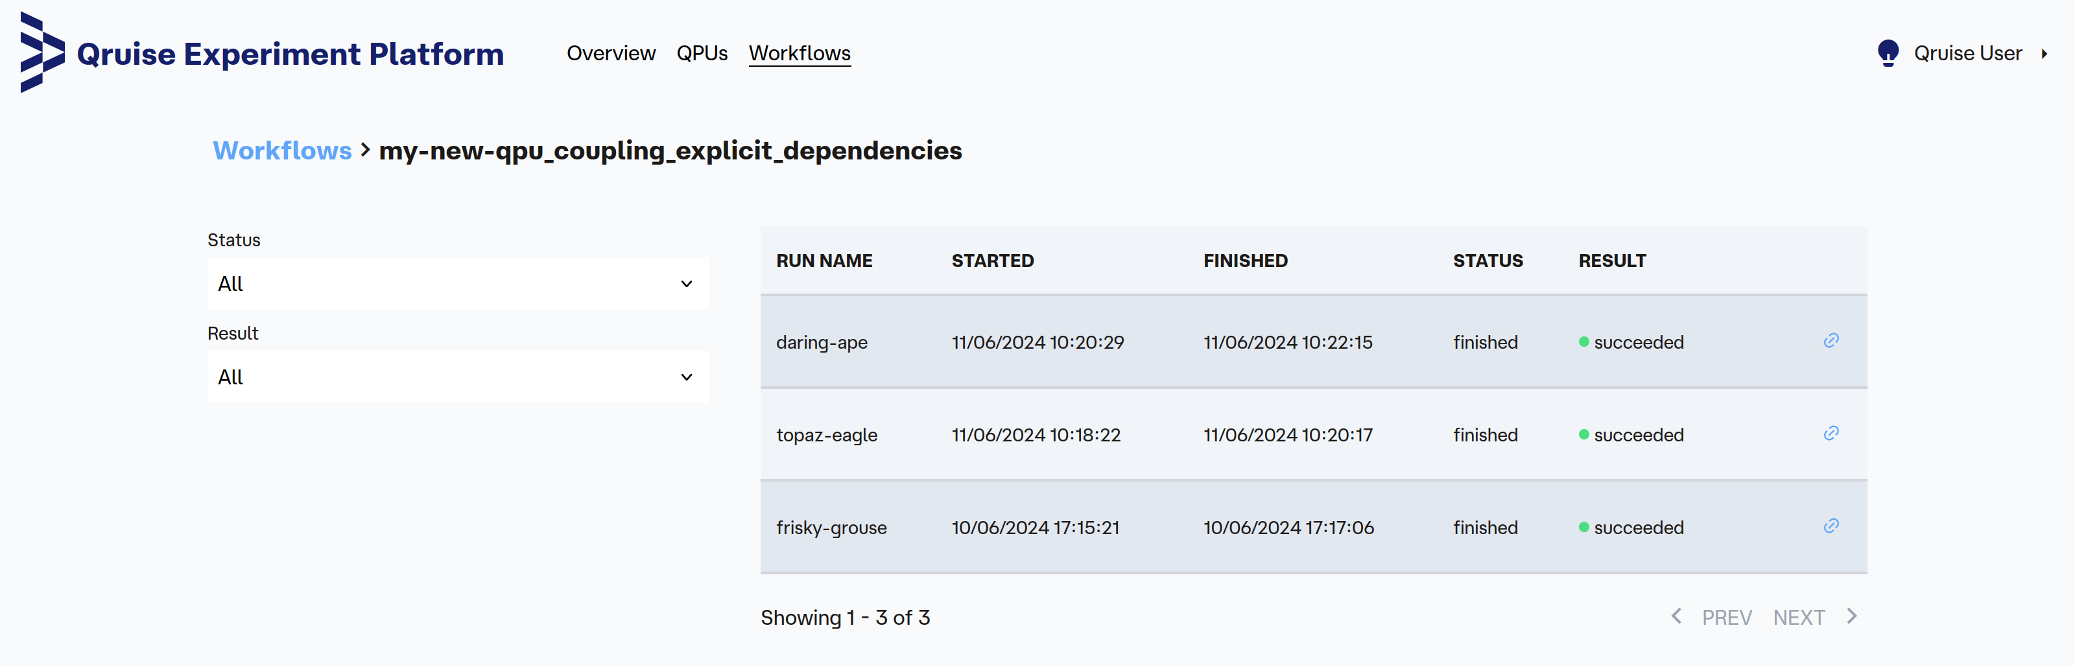This screenshot has height=665, width=2075.
Task: Click the FINISHED column header
Action: pyautogui.click(x=1245, y=261)
